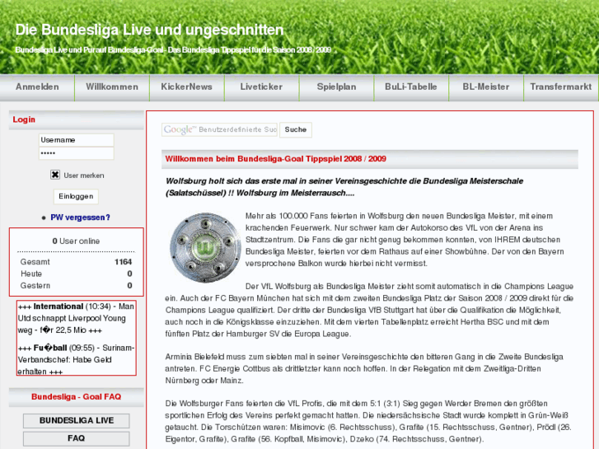Open KickerNews in the navigation bar

coord(186,87)
